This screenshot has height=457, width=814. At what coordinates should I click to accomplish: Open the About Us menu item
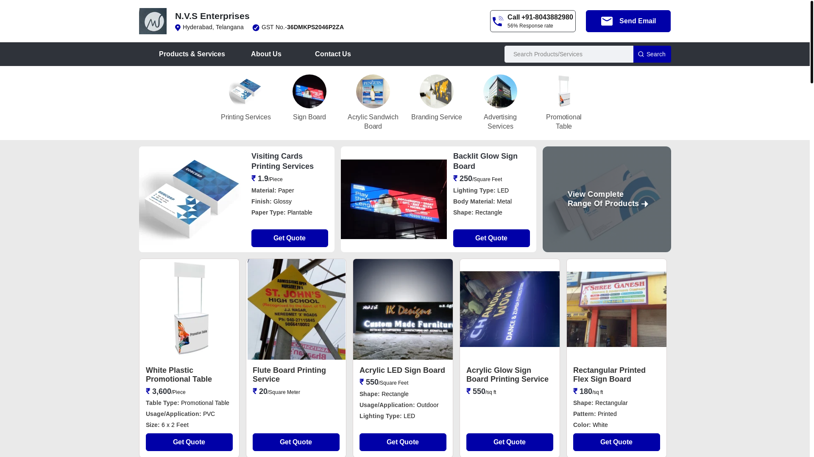[x=266, y=54]
